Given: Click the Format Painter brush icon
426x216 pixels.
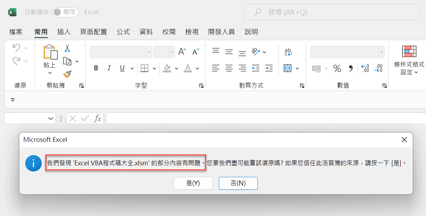Looking at the screenshot, I should pyautogui.click(x=67, y=74).
